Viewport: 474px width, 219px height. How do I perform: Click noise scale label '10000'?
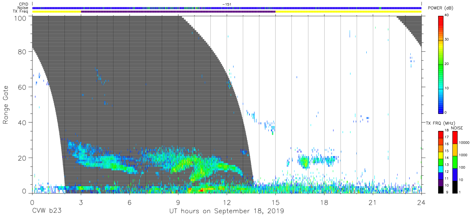[464, 143]
